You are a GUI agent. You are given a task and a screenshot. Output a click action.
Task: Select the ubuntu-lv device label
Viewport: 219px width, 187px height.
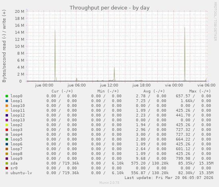[21, 173]
